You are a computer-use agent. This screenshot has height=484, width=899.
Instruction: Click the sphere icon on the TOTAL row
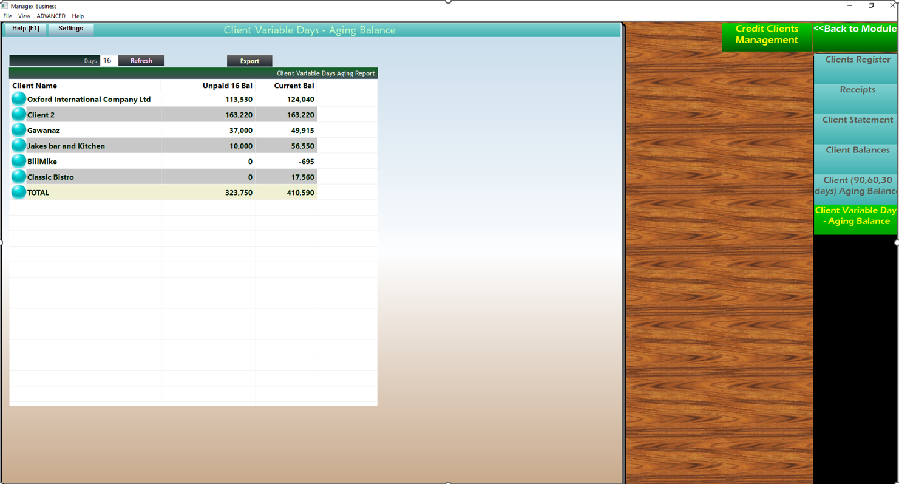coord(18,192)
